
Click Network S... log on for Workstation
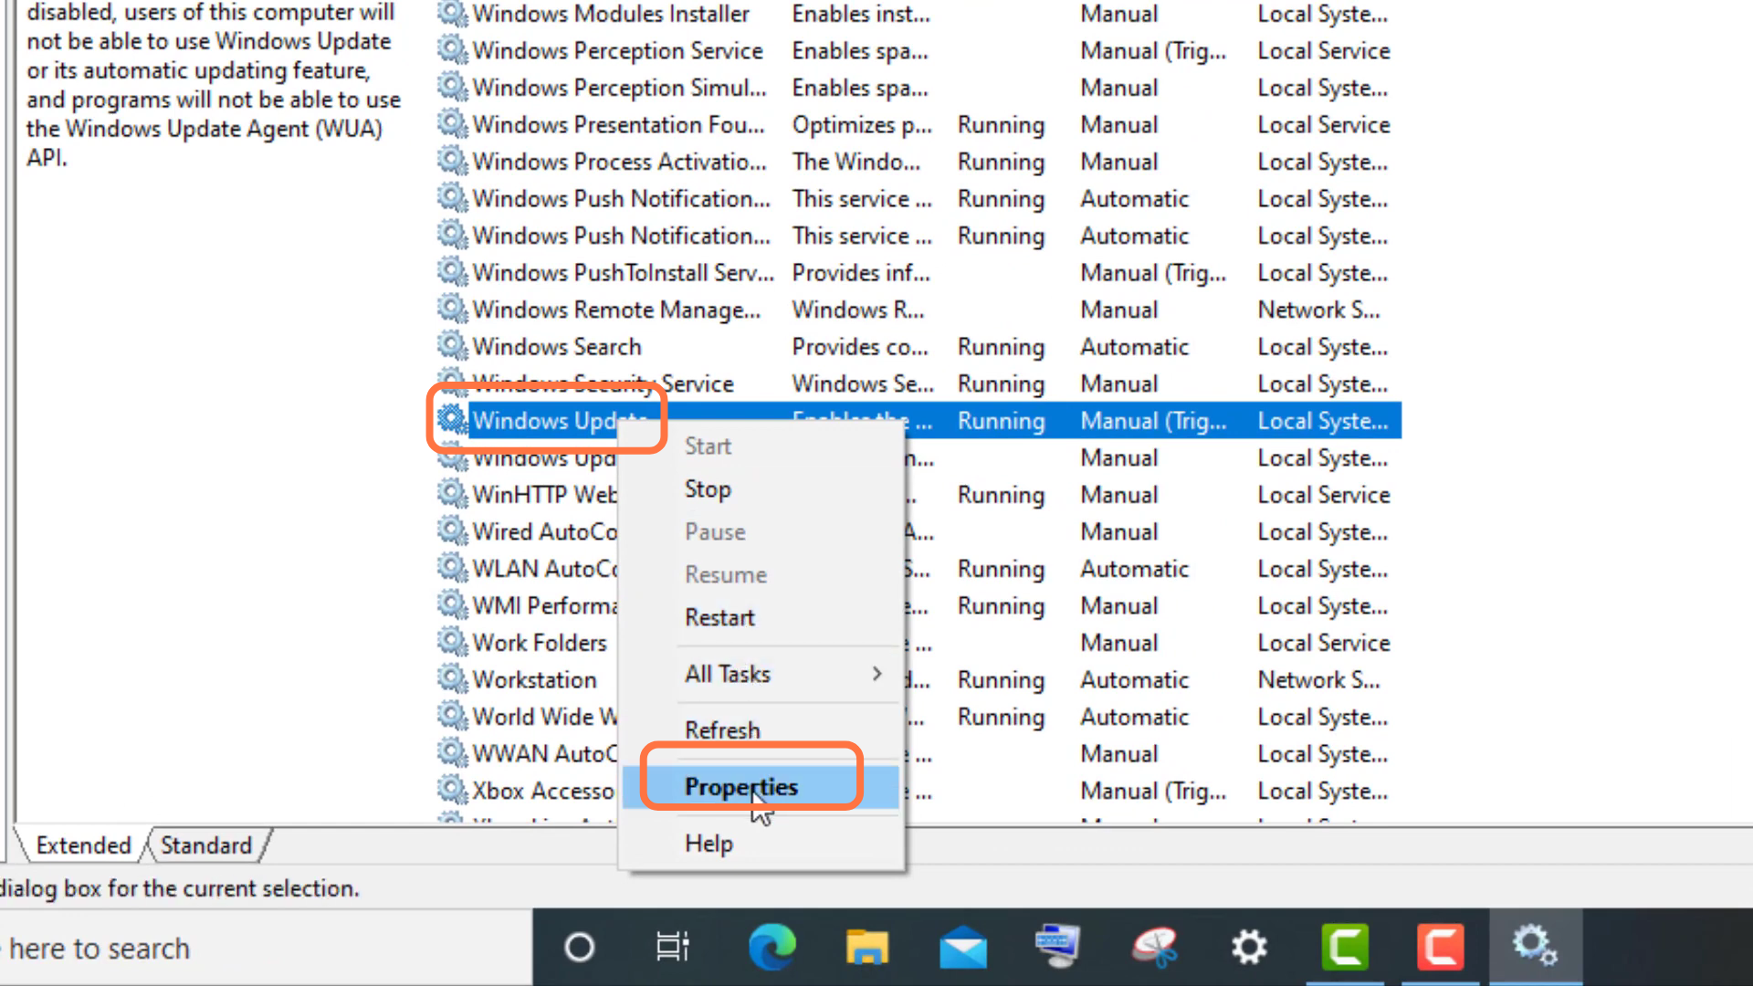pos(1318,680)
